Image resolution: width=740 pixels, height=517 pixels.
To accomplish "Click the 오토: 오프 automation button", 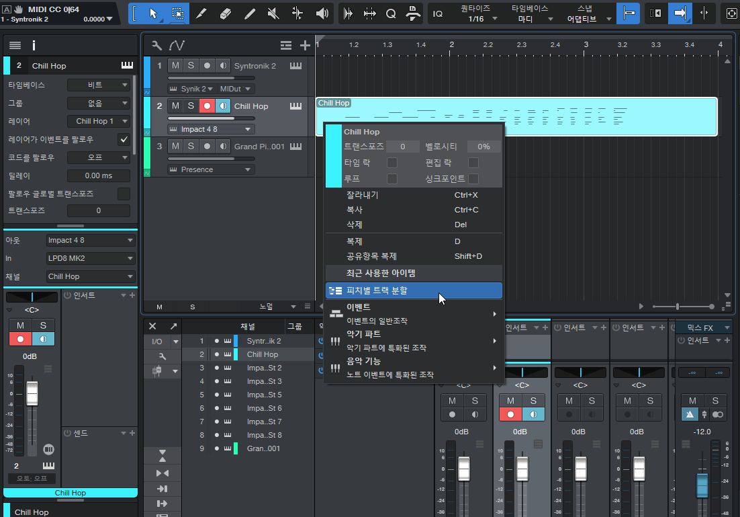I will tap(32, 478).
